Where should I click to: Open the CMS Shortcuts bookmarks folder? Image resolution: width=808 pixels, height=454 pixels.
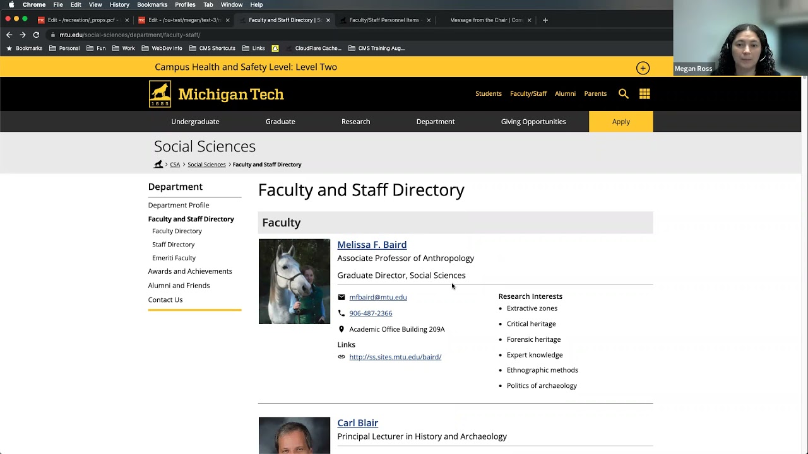[x=212, y=48]
